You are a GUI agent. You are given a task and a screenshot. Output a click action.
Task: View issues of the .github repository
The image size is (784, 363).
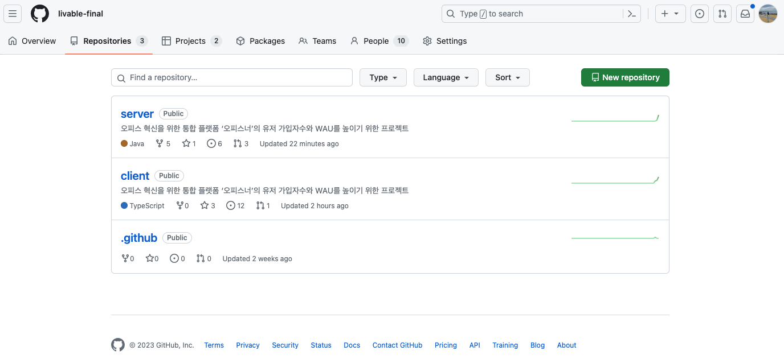[178, 259]
